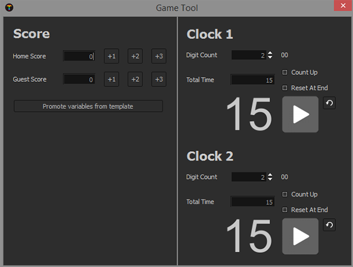
Task: Toggle Reset At End checkbox in Clock 2
Action: (x=285, y=209)
